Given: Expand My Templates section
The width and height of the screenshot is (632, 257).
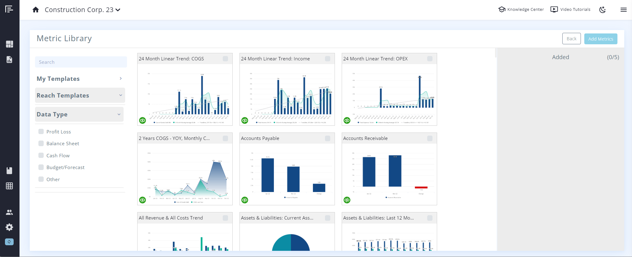Looking at the screenshot, I should click(x=80, y=79).
